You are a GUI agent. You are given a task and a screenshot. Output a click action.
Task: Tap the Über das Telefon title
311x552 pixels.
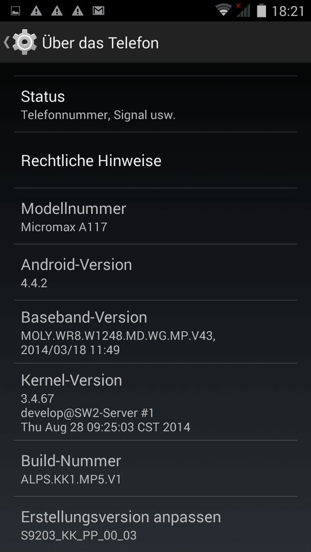coord(100,43)
